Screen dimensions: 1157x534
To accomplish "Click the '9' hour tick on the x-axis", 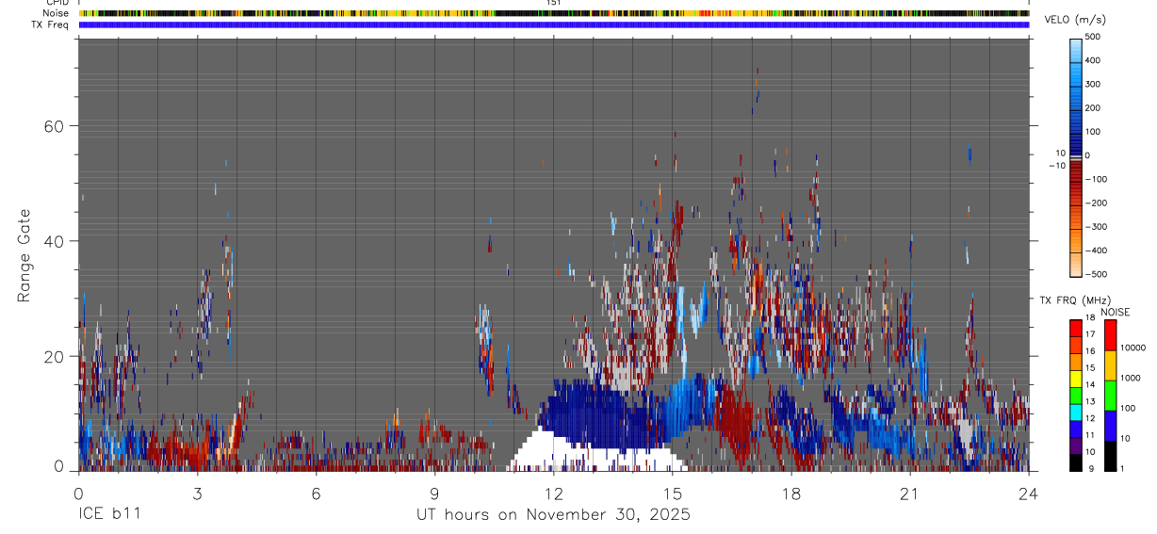I will (435, 493).
